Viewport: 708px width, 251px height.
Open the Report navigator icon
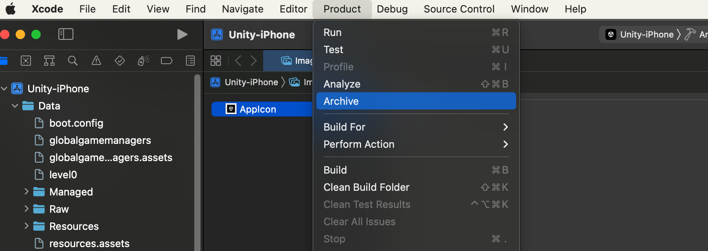[190, 61]
